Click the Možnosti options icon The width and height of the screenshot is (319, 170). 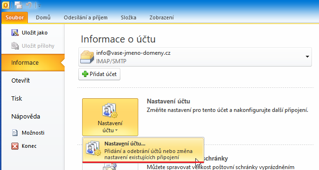15,133
